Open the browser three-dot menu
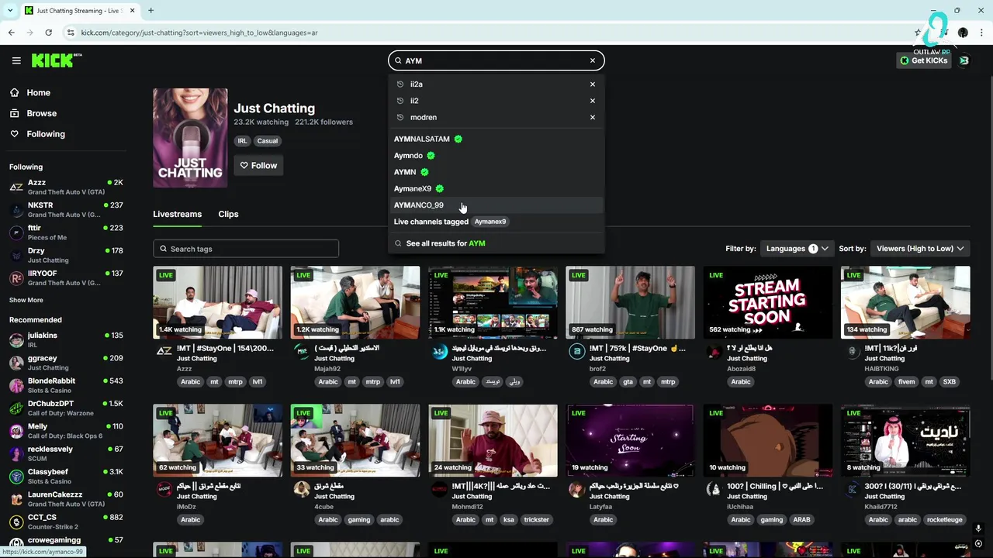The height and width of the screenshot is (558, 993). point(981,33)
